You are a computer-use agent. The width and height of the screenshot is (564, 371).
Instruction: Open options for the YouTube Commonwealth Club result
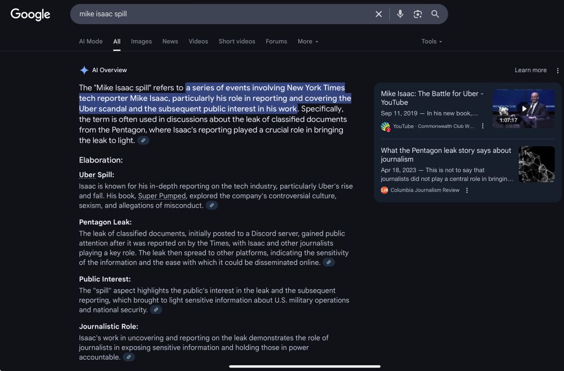483,126
